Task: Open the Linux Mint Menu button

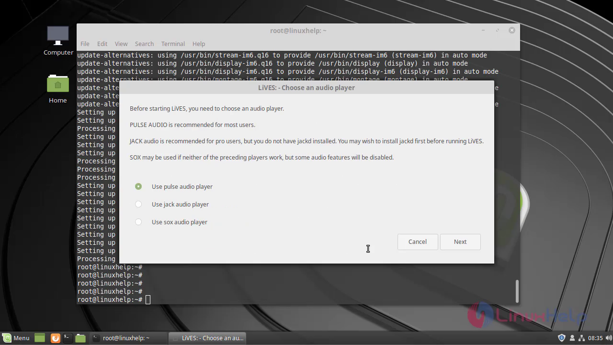Action: 16,338
